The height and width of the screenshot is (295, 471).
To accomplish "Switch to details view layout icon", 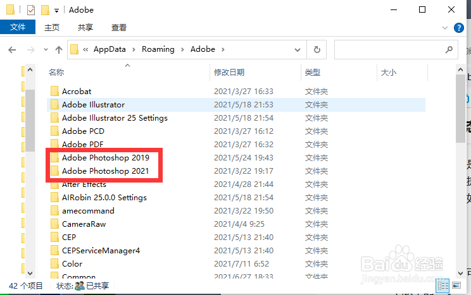I will pyautogui.click(x=443, y=286).
